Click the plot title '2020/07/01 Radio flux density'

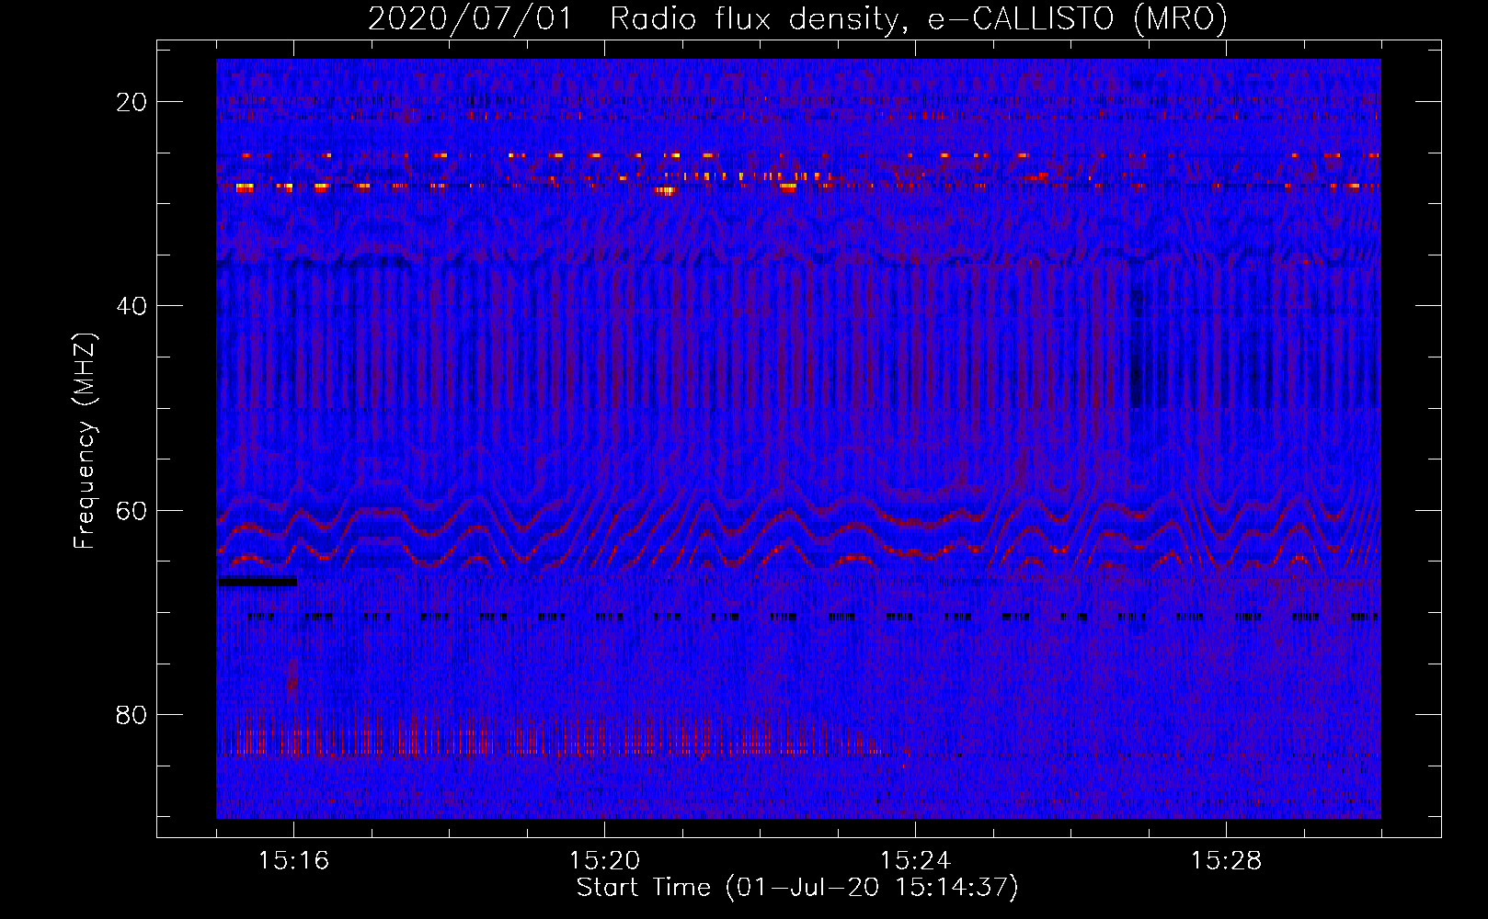[633, 18]
